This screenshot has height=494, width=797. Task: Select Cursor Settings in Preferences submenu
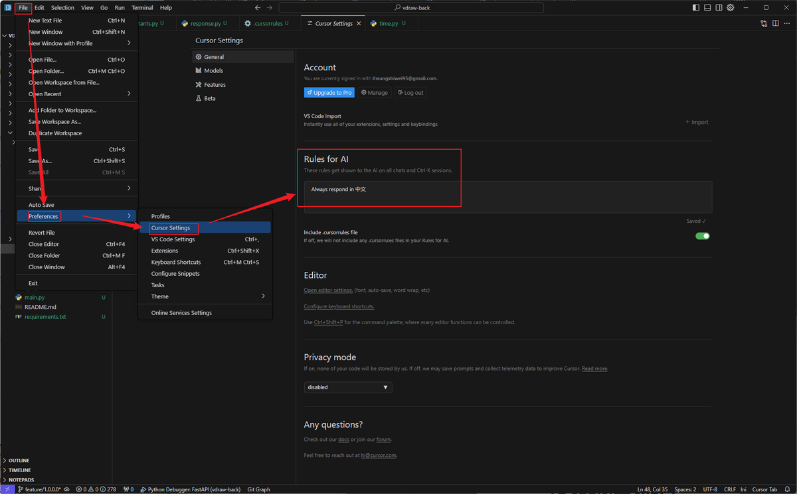coord(205,227)
